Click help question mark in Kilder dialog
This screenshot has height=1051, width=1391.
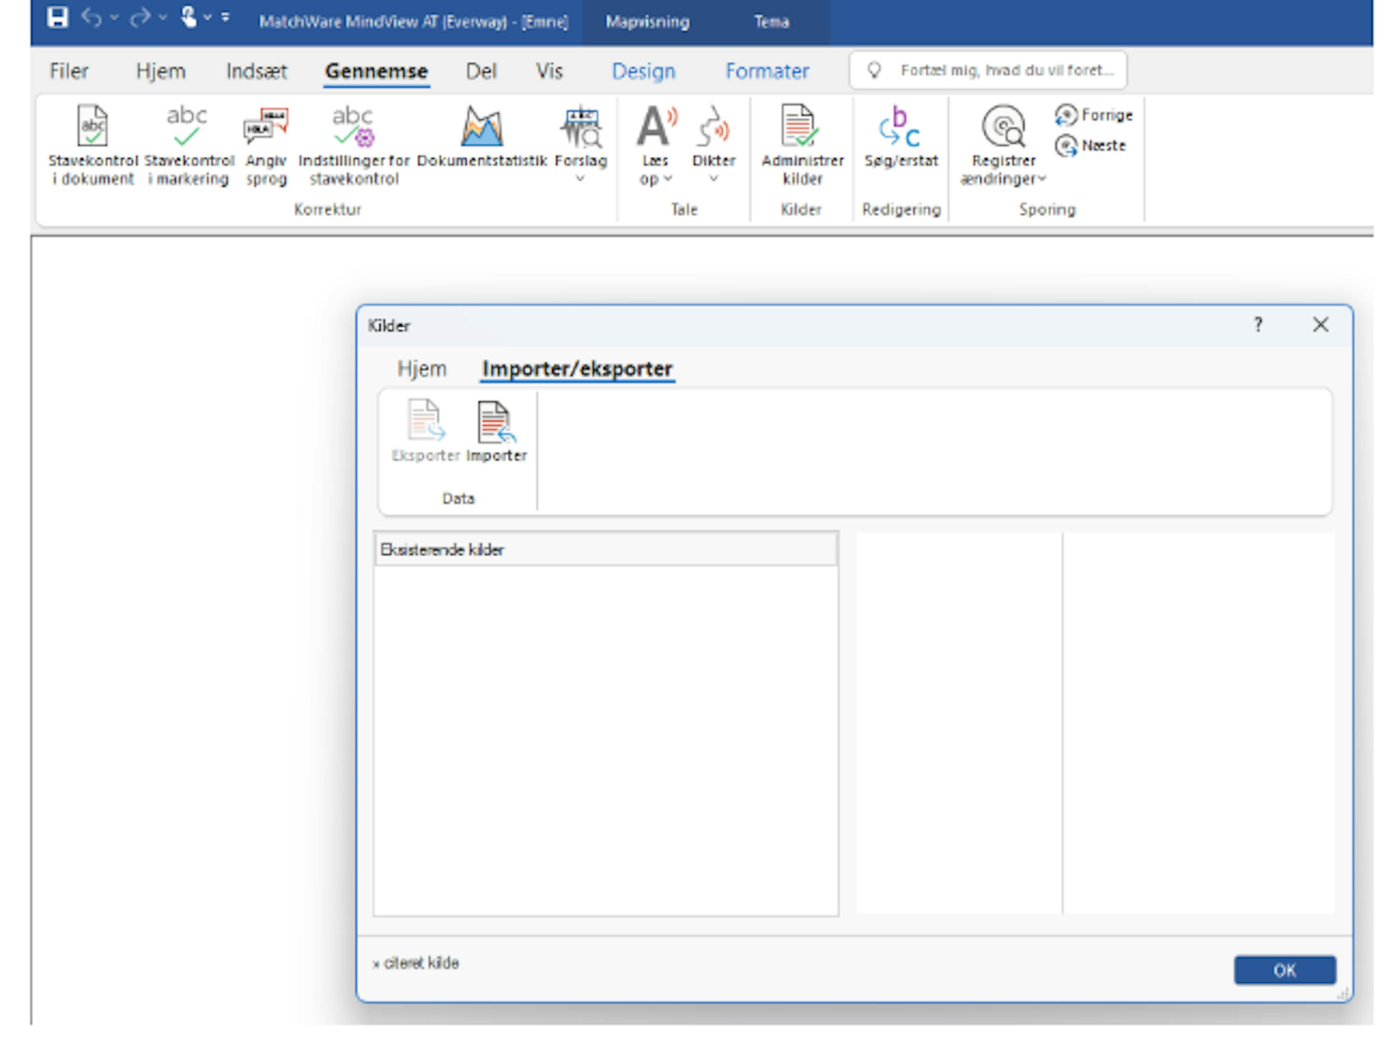[x=1258, y=325]
